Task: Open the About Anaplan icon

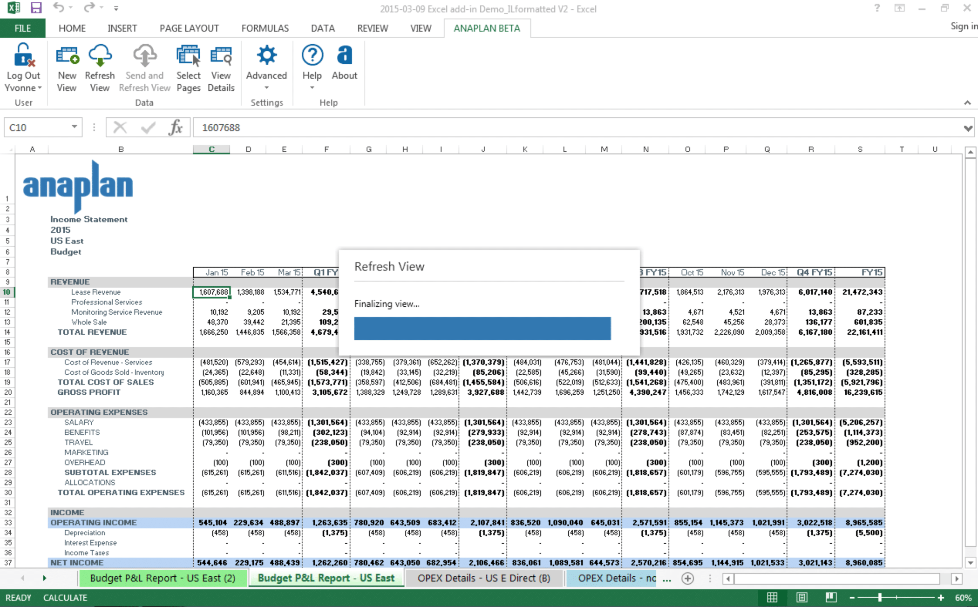Action: tap(345, 55)
